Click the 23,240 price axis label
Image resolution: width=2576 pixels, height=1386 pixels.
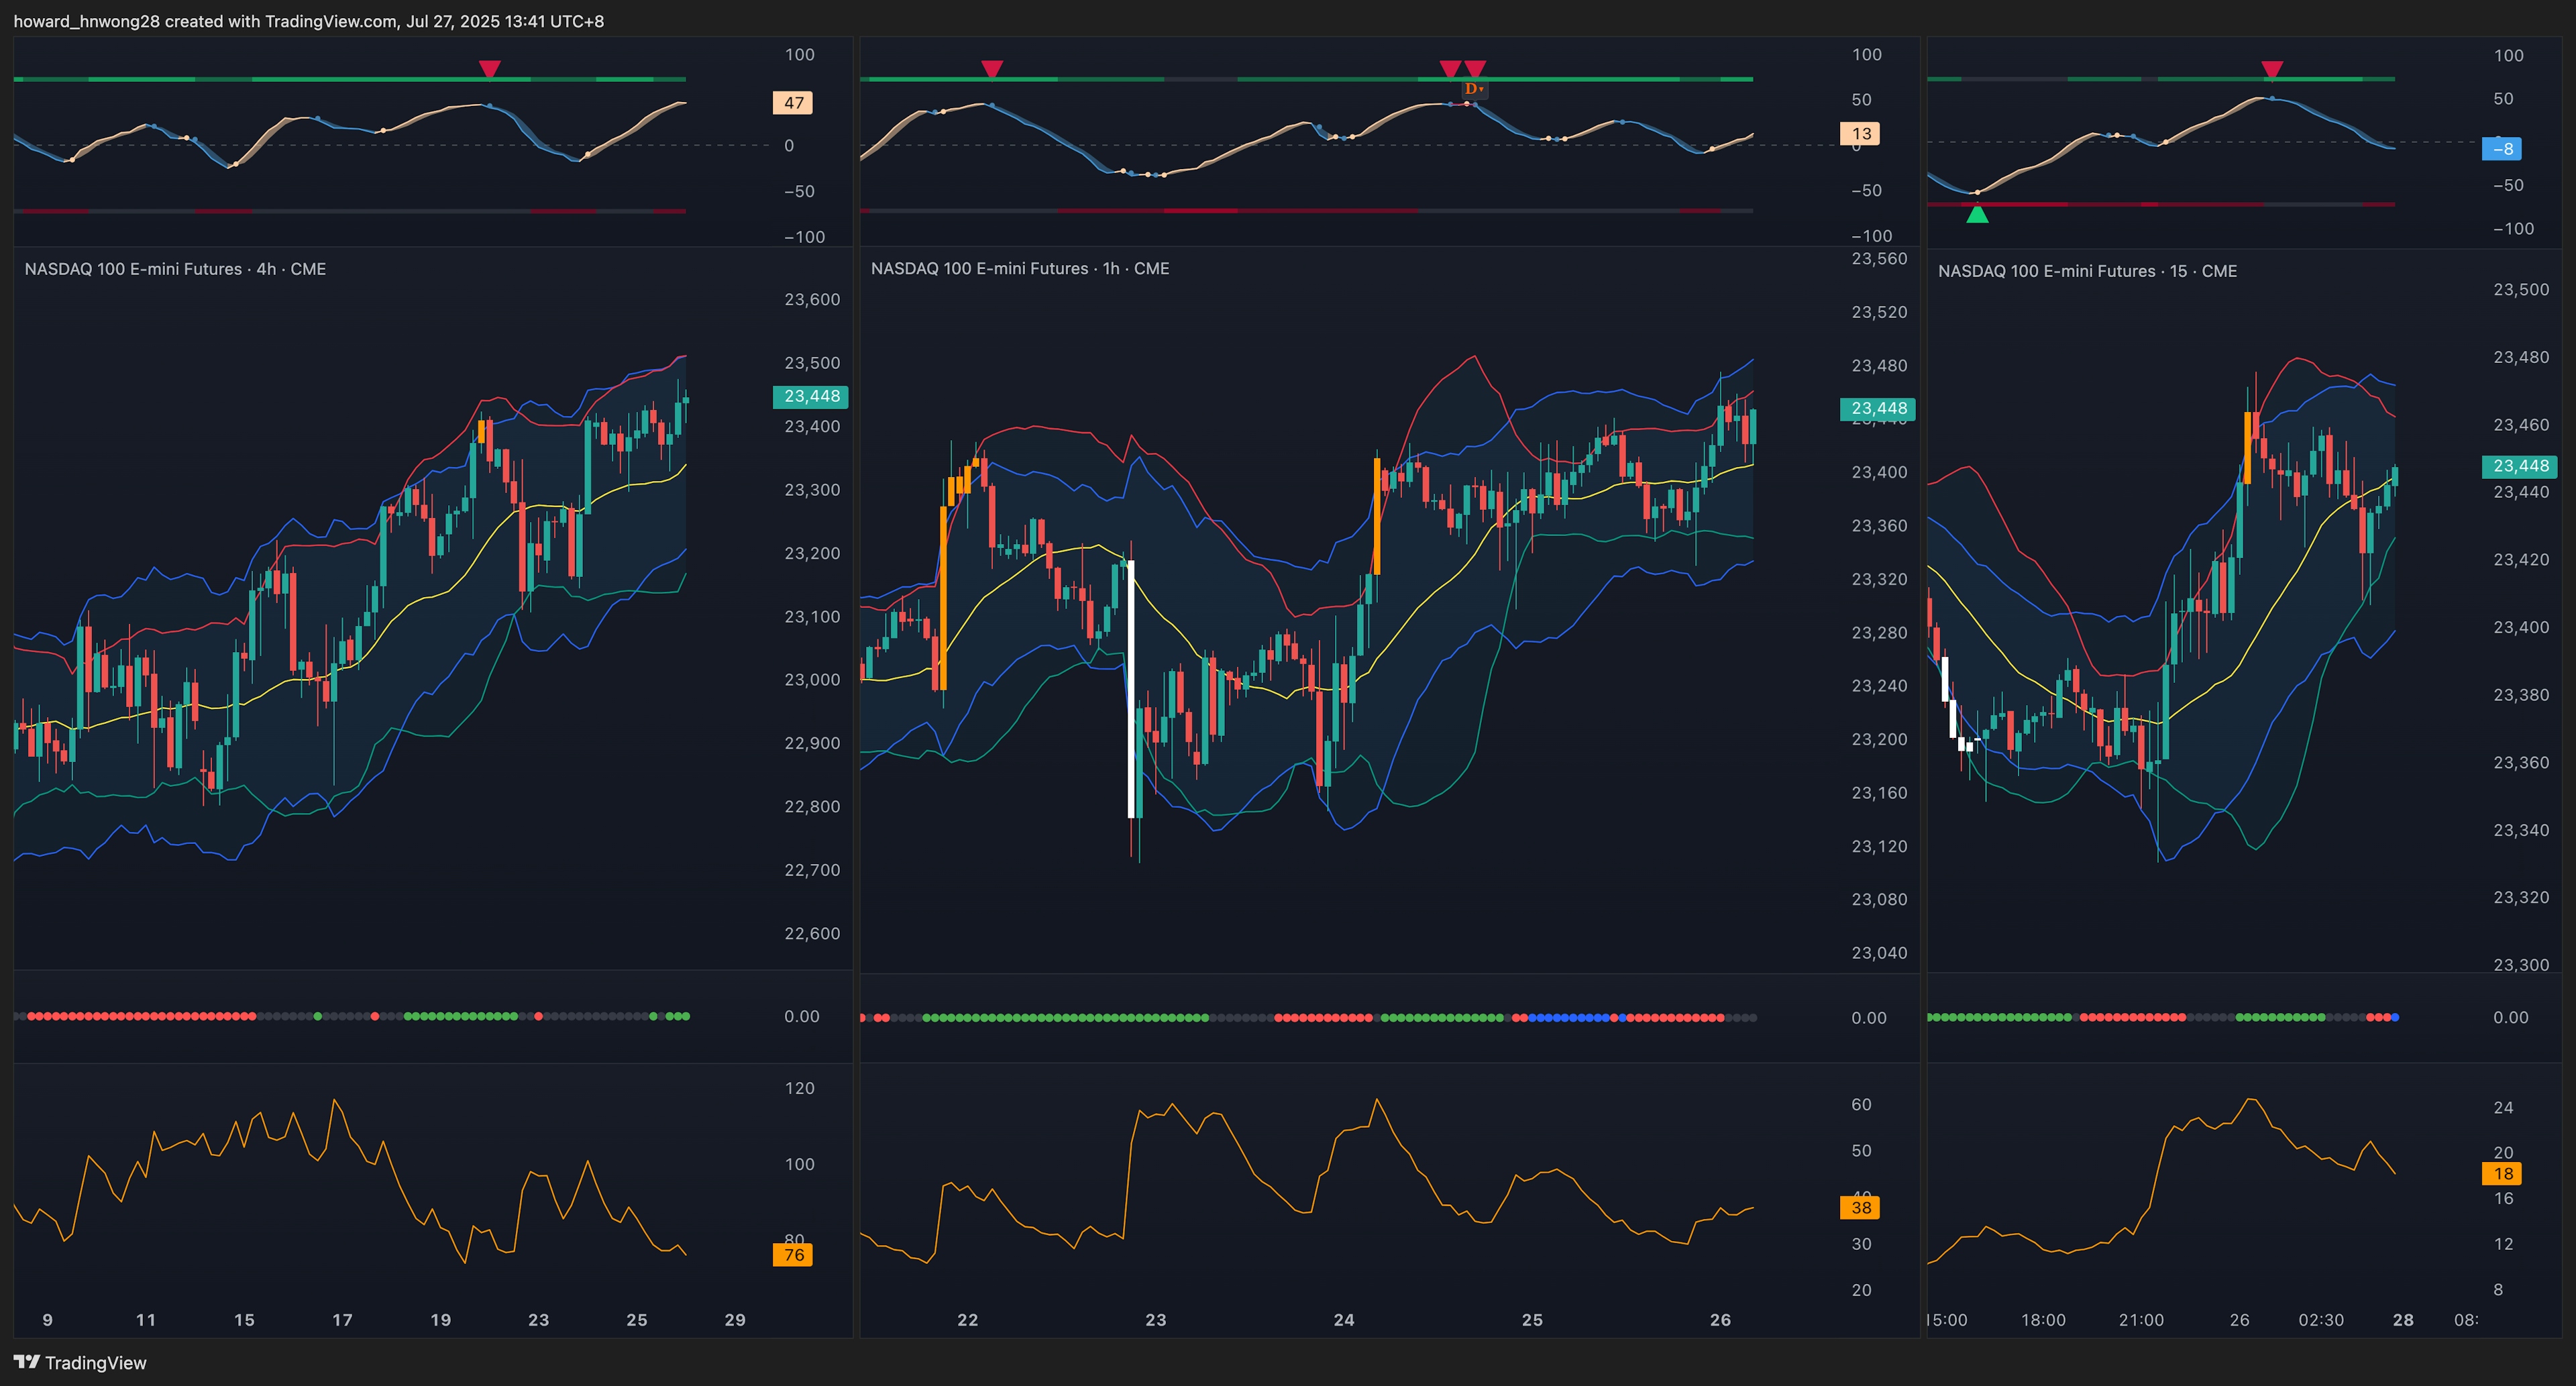pos(1879,686)
